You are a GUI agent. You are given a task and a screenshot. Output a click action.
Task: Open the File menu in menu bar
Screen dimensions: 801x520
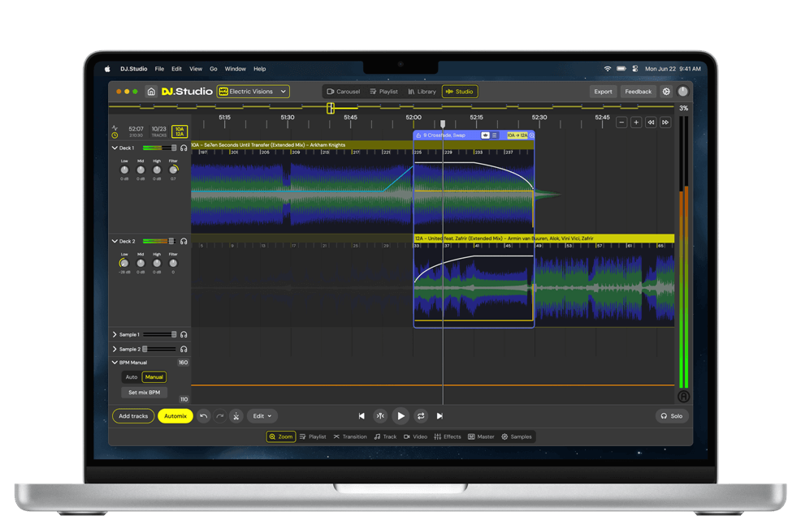click(159, 69)
